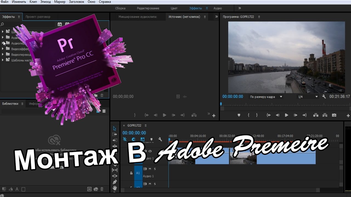351x197 pixels.
Task: Open Program monitor button editor plus
Action: coord(348,116)
